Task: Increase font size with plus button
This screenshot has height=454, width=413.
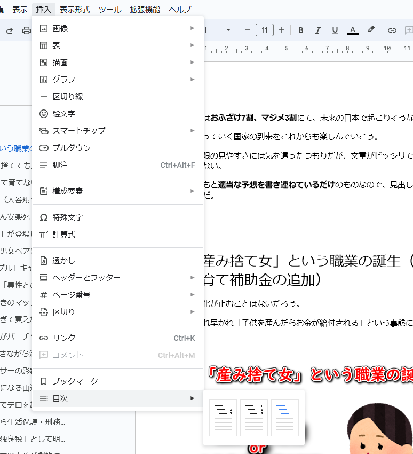Action: 282,30
